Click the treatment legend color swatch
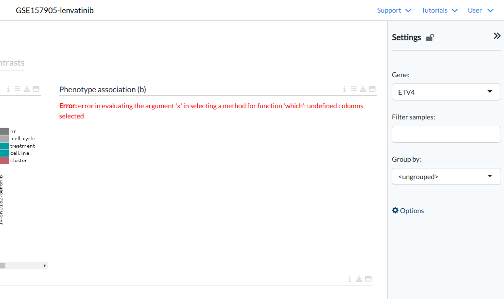This screenshot has width=504, height=299. (4, 146)
